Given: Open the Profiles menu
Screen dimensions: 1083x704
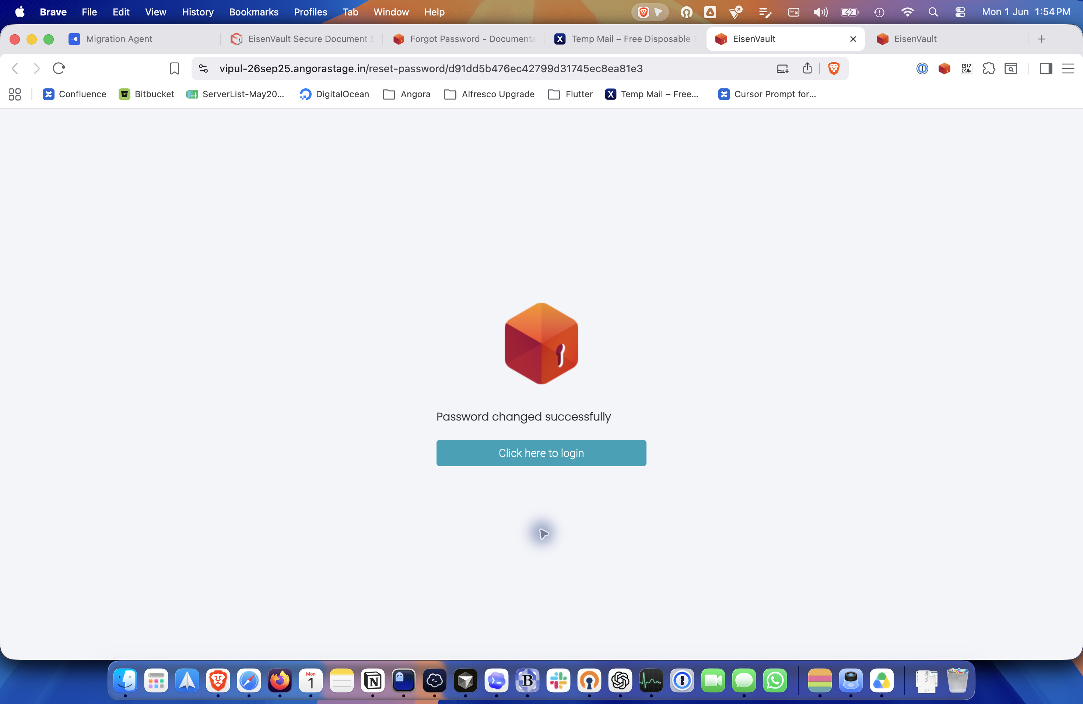Looking at the screenshot, I should [x=310, y=12].
